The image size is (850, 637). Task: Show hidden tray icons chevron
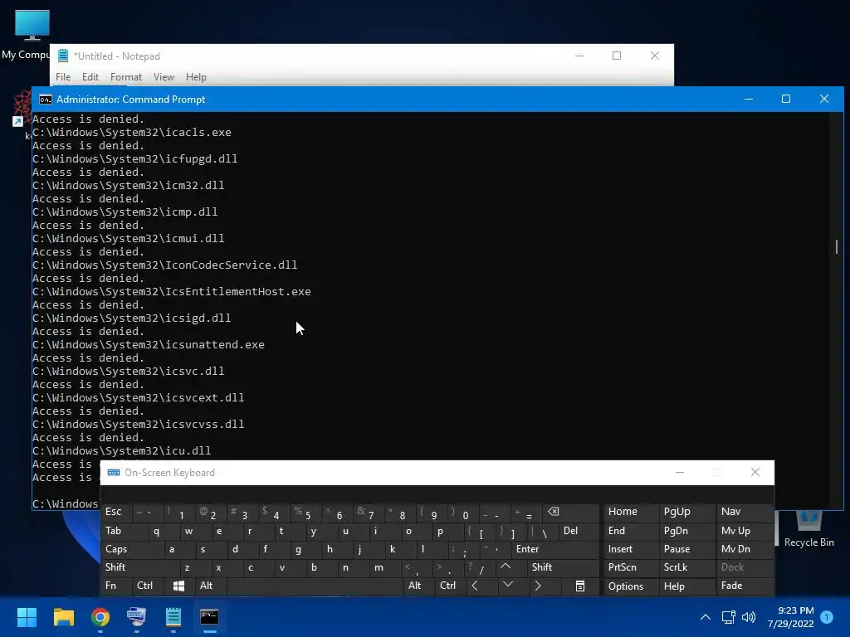(x=706, y=617)
